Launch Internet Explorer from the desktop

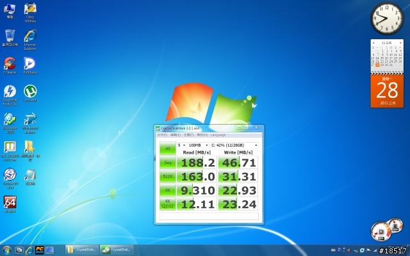point(30,40)
